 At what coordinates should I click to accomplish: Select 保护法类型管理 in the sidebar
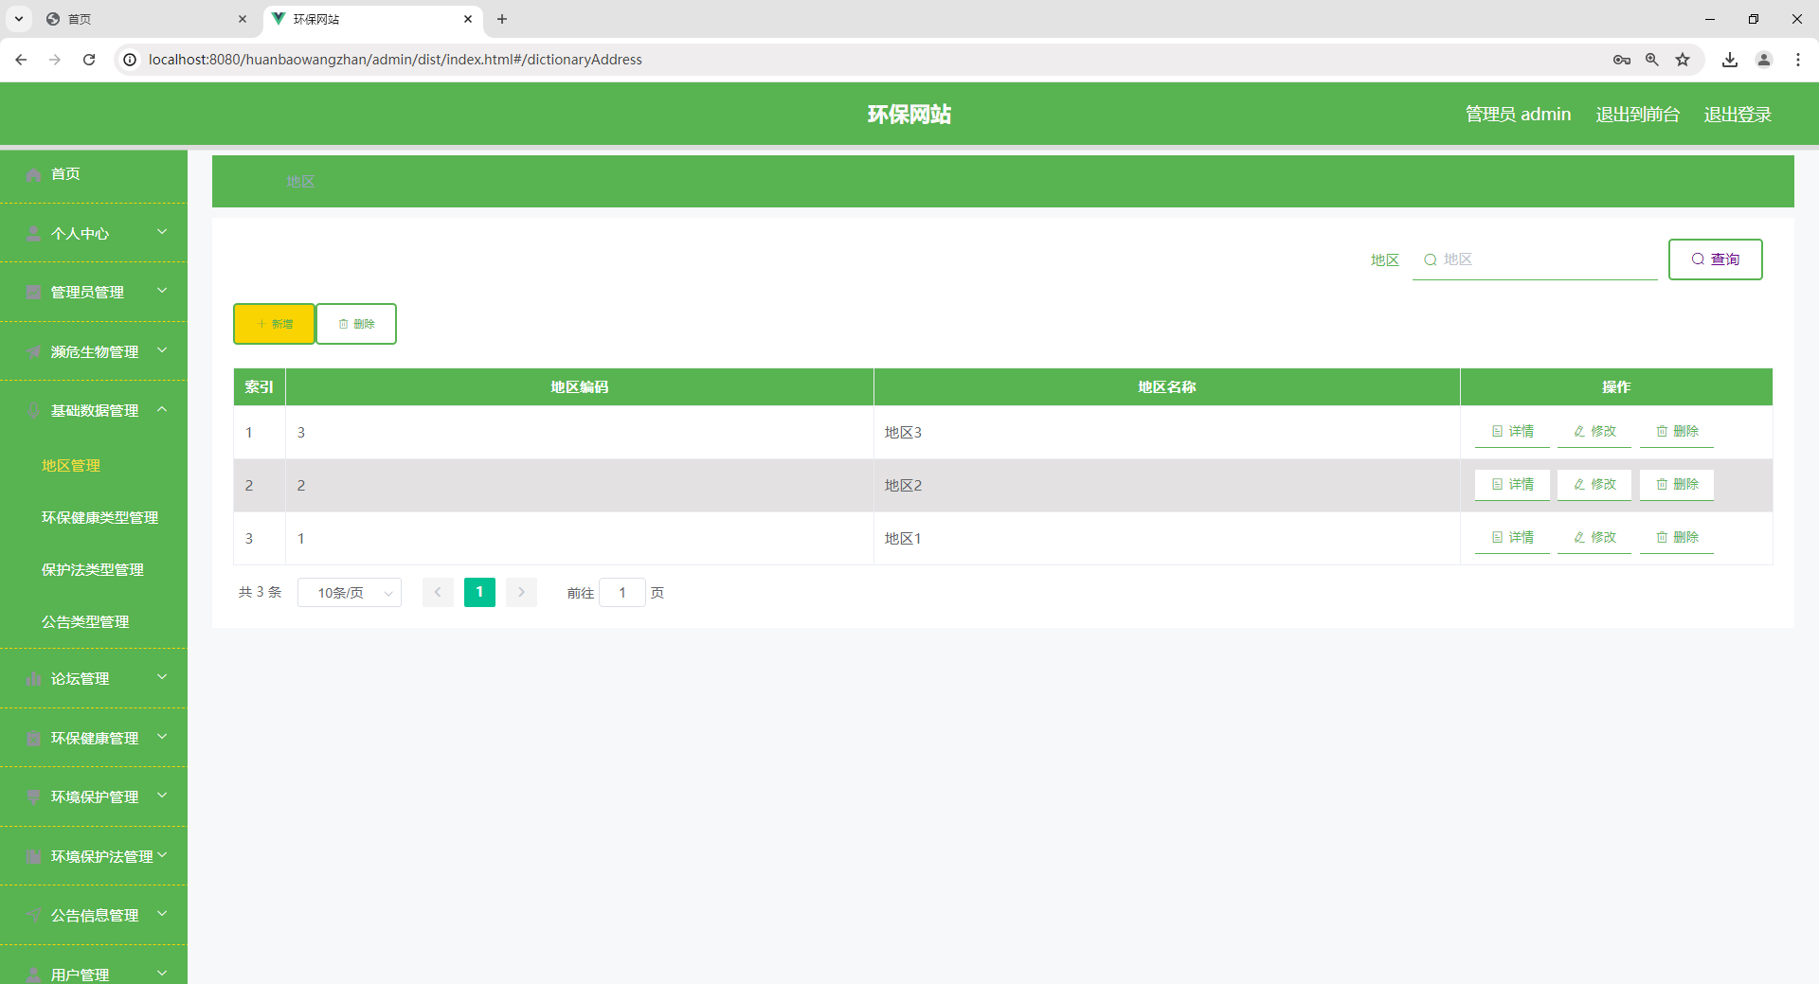pos(92,569)
